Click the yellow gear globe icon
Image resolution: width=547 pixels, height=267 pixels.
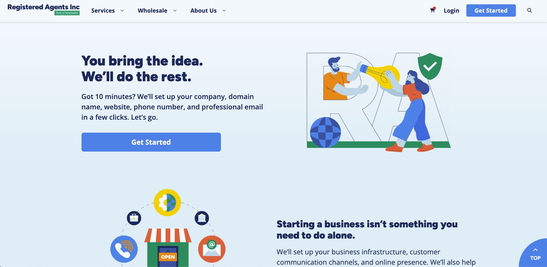pyautogui.click(x=167, y=202)
